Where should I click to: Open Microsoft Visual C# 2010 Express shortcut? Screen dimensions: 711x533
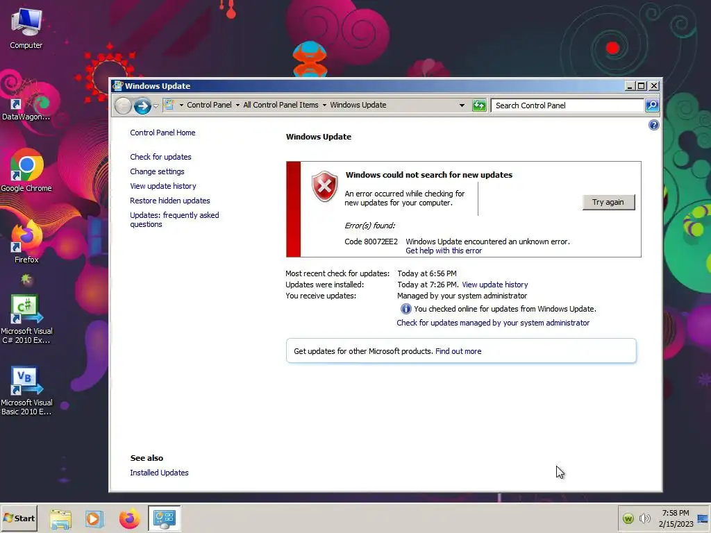pyautogui.click(x=26, y=319)
